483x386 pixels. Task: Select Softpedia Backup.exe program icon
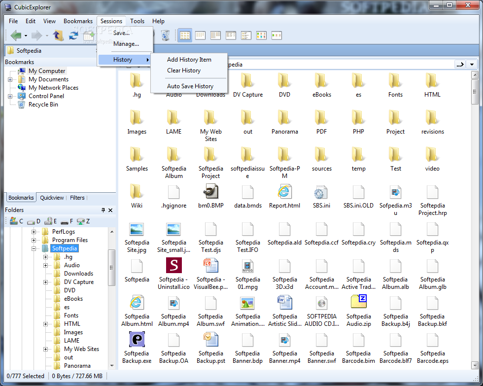137,339
